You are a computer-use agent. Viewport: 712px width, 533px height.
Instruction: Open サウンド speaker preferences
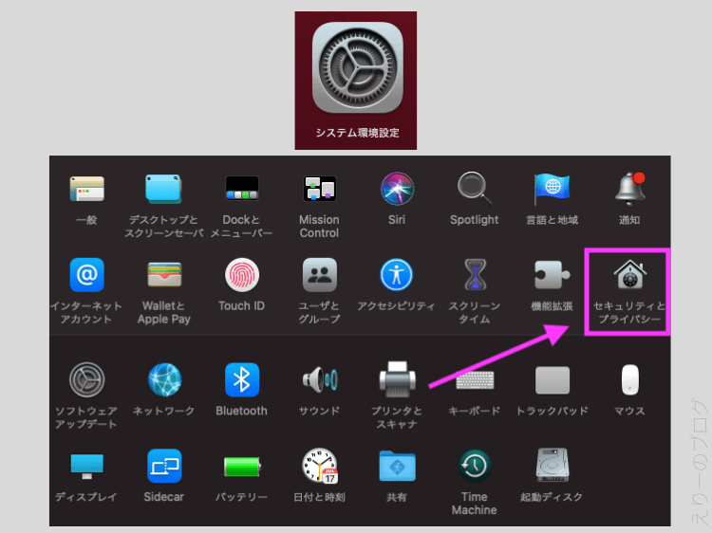320,379
